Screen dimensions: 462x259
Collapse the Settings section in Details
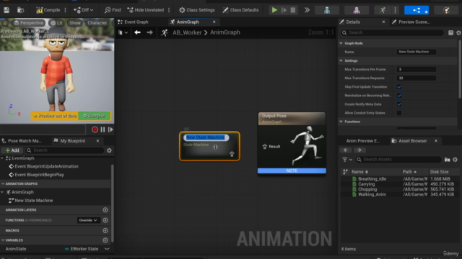tap(341, 60)
